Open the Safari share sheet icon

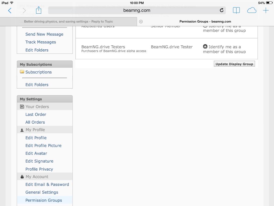click(39, 10)
